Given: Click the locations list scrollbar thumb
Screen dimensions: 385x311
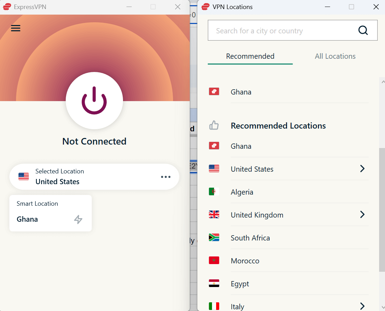Looking at the screenshot, I should tap(382, 210).
